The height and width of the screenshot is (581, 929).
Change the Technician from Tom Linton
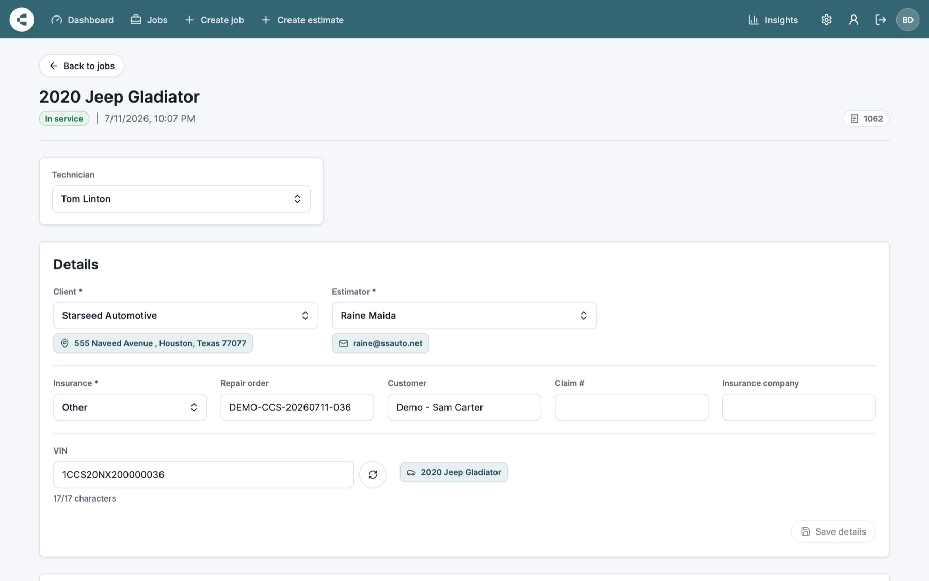[x=181, y=199]
